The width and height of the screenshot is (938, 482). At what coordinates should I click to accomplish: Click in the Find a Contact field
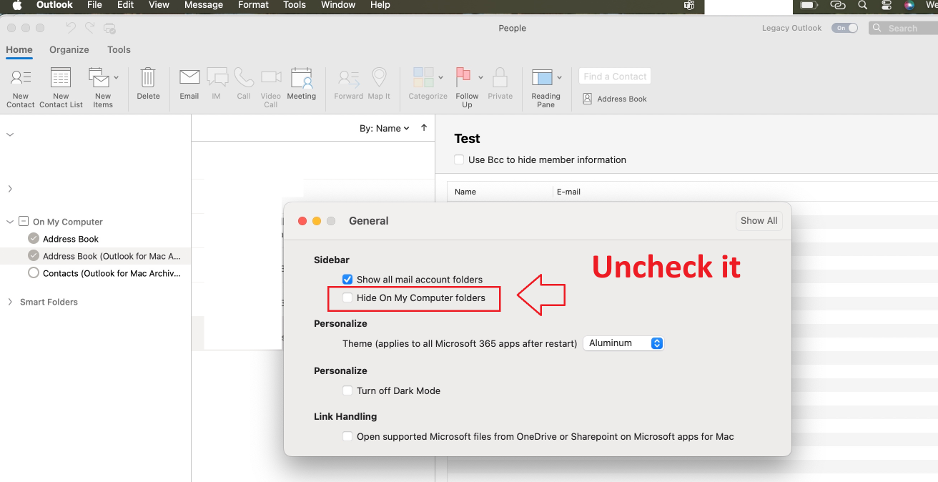(x=615, y=77)
